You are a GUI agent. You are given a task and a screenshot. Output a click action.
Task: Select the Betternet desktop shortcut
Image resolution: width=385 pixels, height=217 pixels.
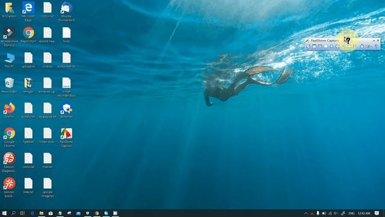67,110
